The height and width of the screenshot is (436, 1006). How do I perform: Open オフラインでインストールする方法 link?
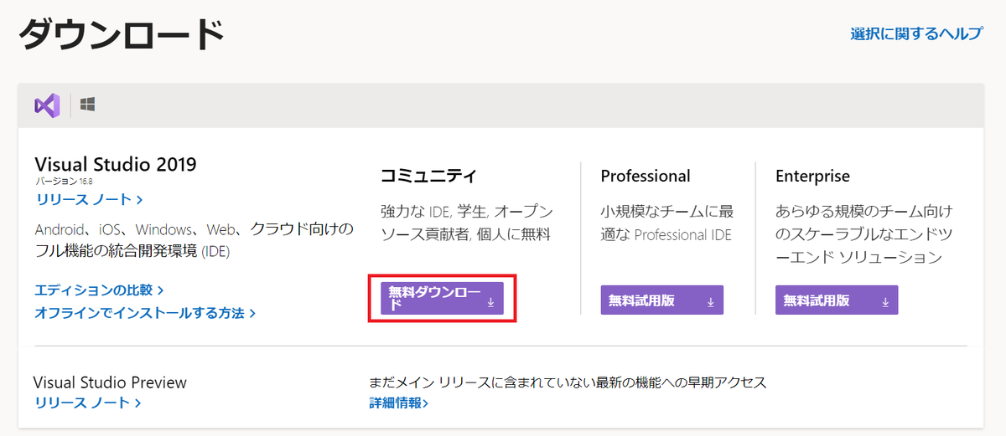click(x=145, y=313)
